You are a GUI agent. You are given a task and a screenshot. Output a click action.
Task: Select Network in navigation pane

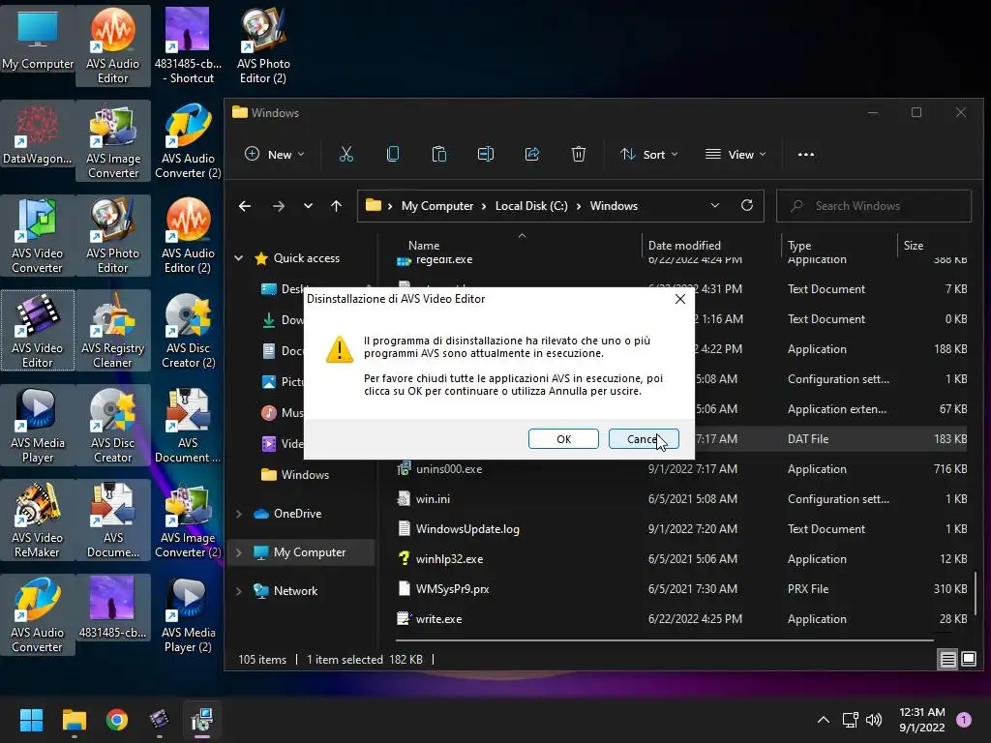click(295, 591)
